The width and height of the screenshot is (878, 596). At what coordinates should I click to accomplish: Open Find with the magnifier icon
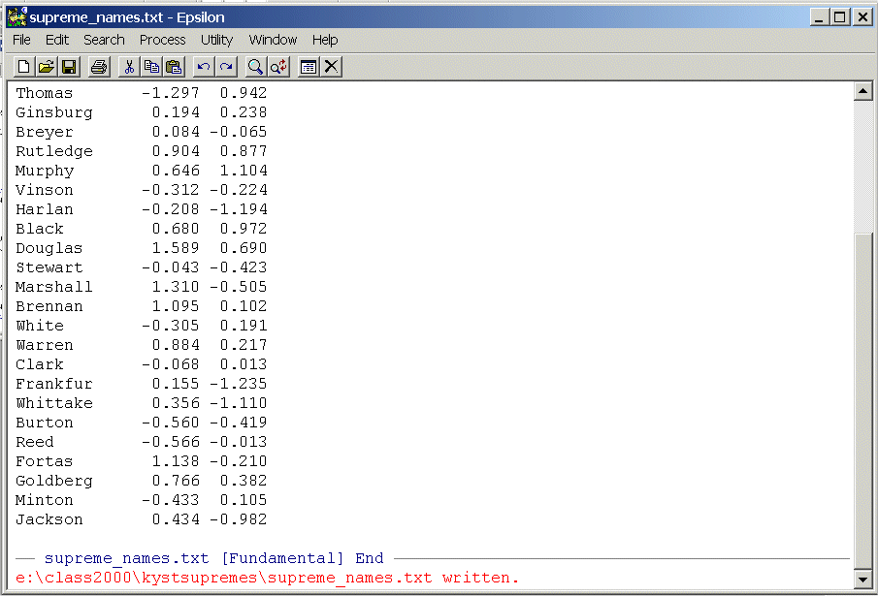click(x=255, y=67)
